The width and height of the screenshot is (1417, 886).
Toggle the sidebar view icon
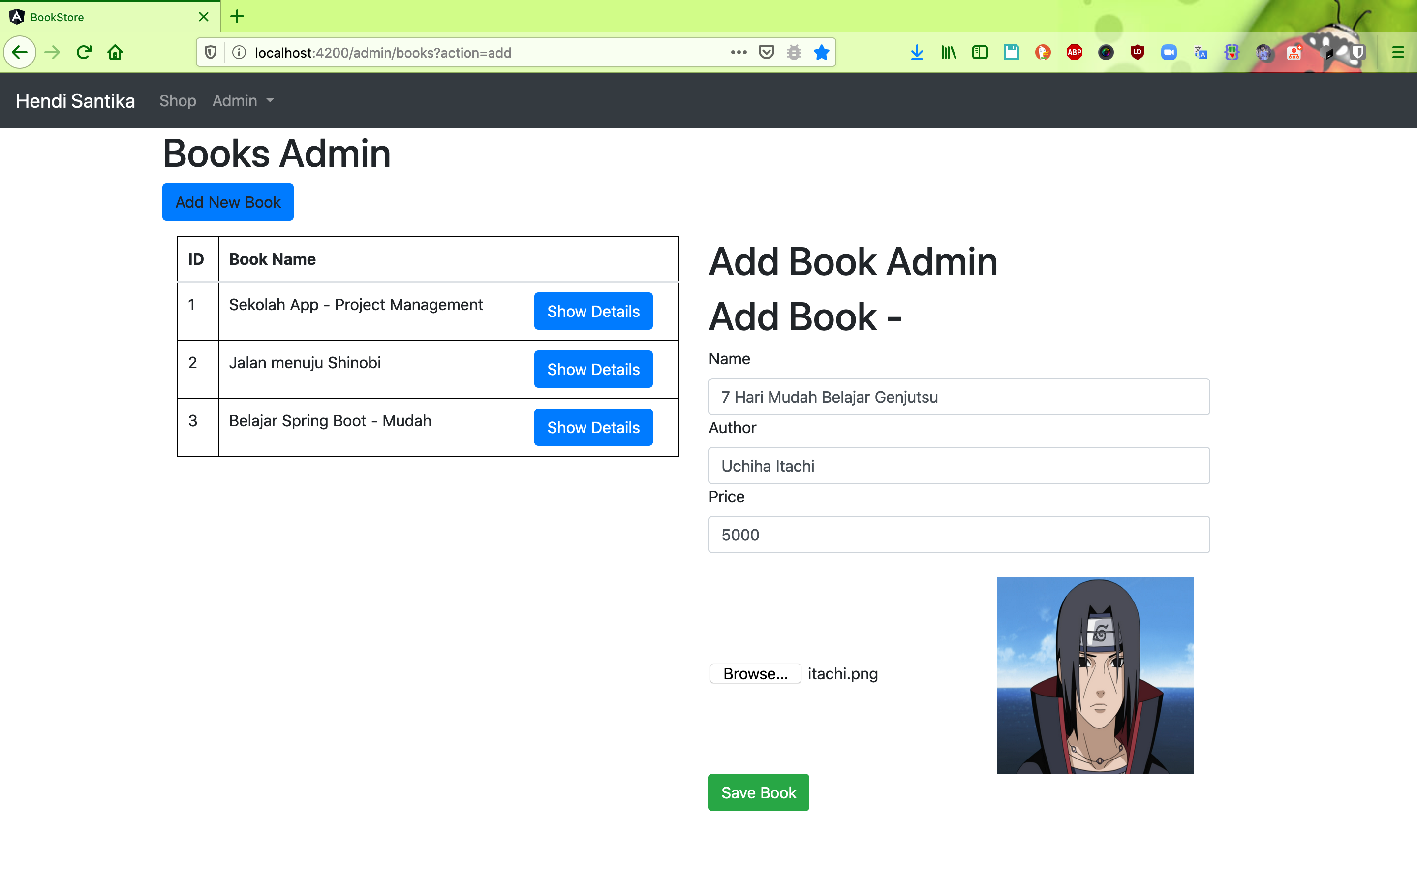[980, 53]
